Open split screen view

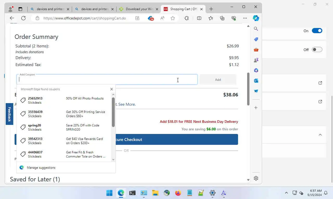pos(199,18)
